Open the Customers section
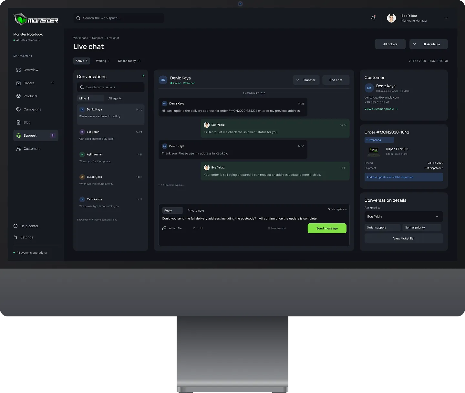The width and height of the screenshot is (465, 393). pos(36,149)
